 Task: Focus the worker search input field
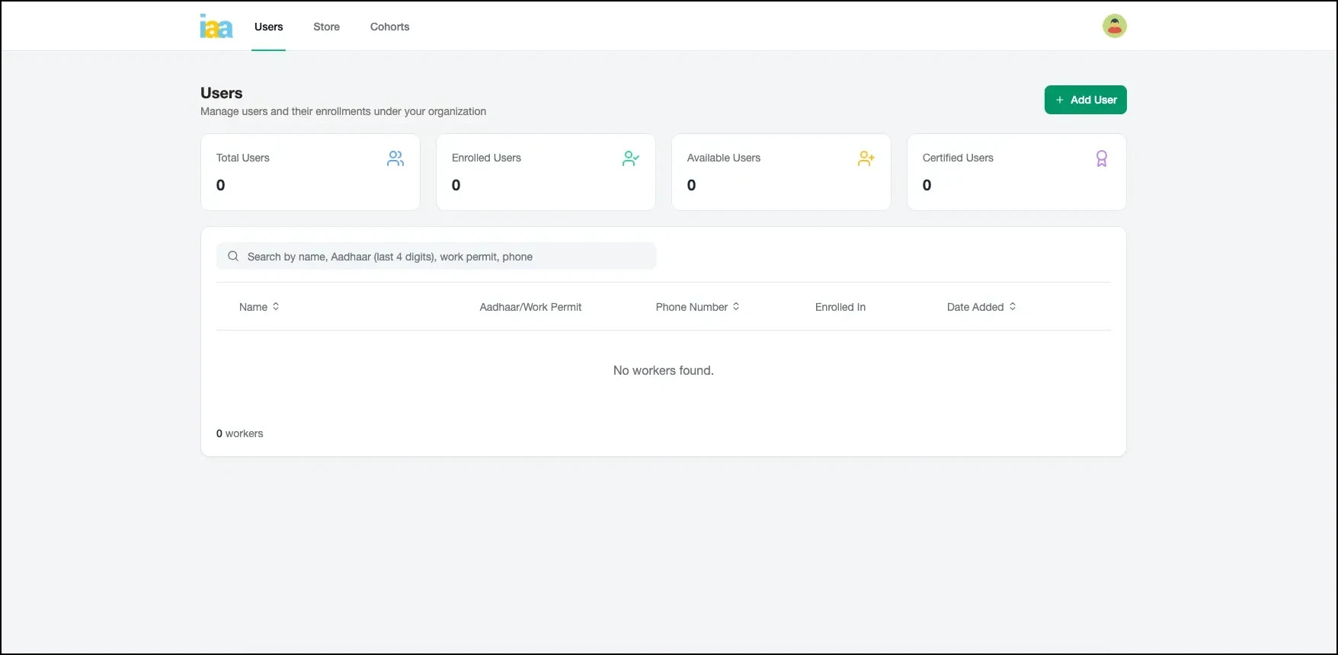click(x=442, y=257)
